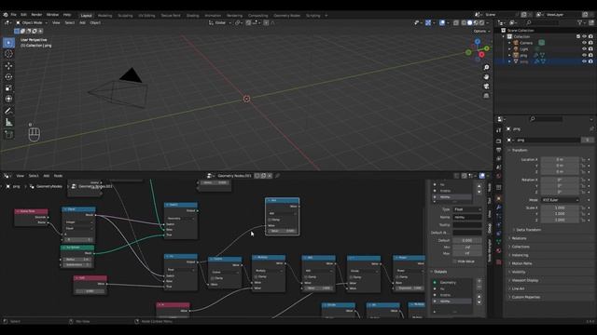The image size is (597, 335).
Task: Activate the Move tool in the viewport
Action: pos(8,66)
